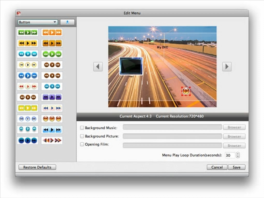Select the video thumbnail frame in preview
264x198 pixels.
click(131, 66)
